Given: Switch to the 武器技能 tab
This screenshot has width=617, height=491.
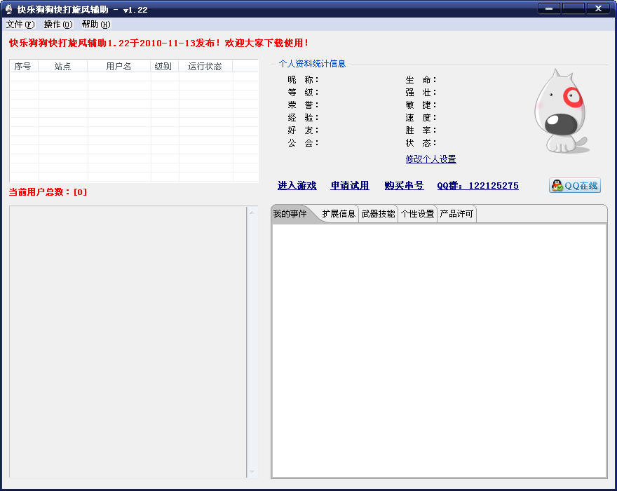Looking at the screenshot, I should (x=378, y=214).
